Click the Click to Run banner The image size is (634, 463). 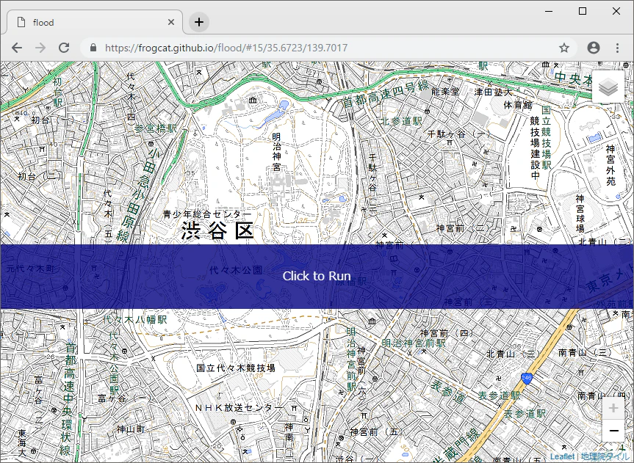point(317,277)
